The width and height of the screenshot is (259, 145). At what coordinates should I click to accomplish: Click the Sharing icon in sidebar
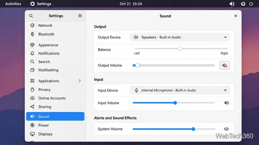point(32,107)
